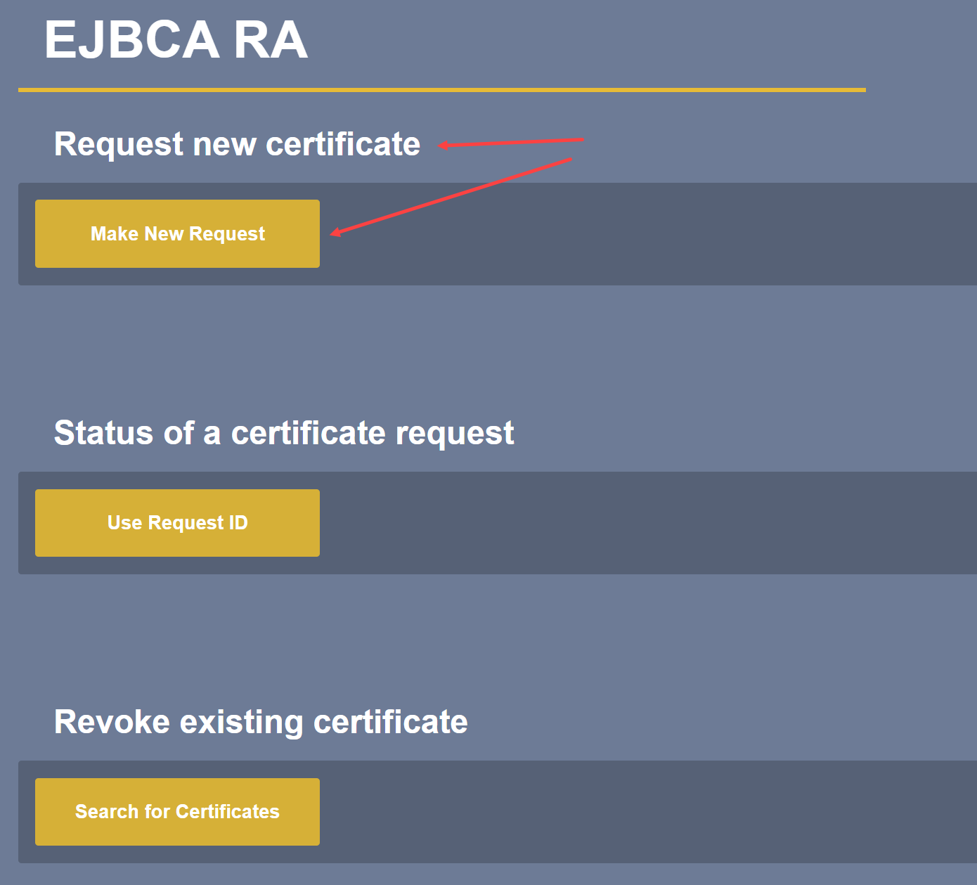
Task: Click the dark panel right of Search for Certificates
Action: [633, 812]
